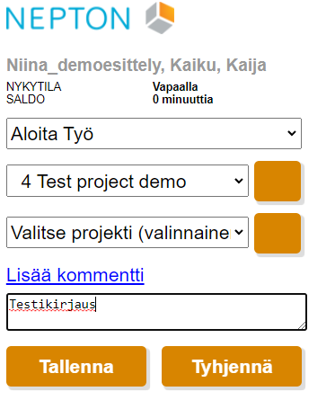Screen dimensions: 335x418
Task: Expand the Valitse projekti (valinnainen) dropdown
Action: point(128,233)
